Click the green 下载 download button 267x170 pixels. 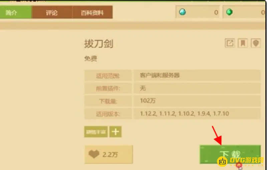coord(230,154)
